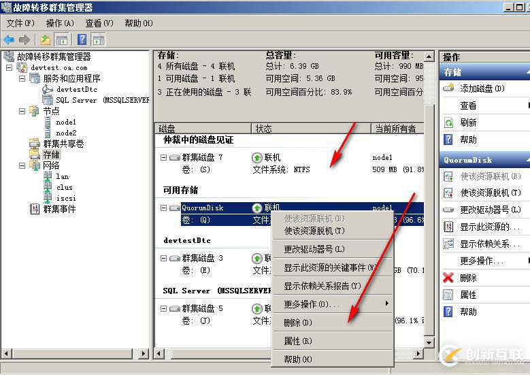Click the tree pane horizontal scrollbar right arrow
Screen dimensions: 530x375
click(144, 354)
